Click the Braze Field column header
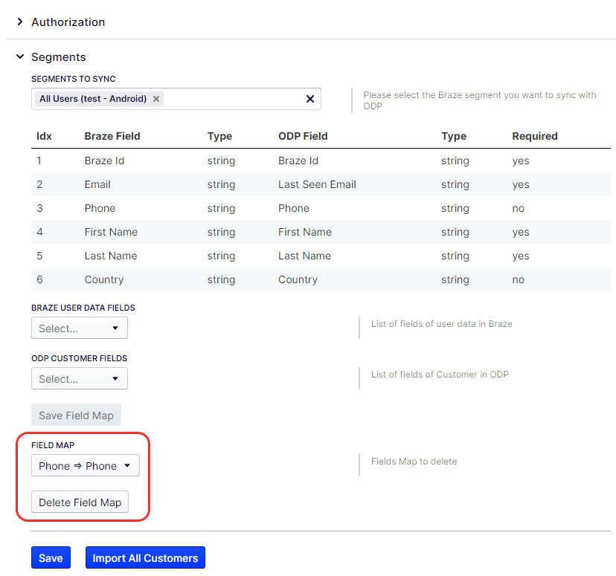 (112, 136)
